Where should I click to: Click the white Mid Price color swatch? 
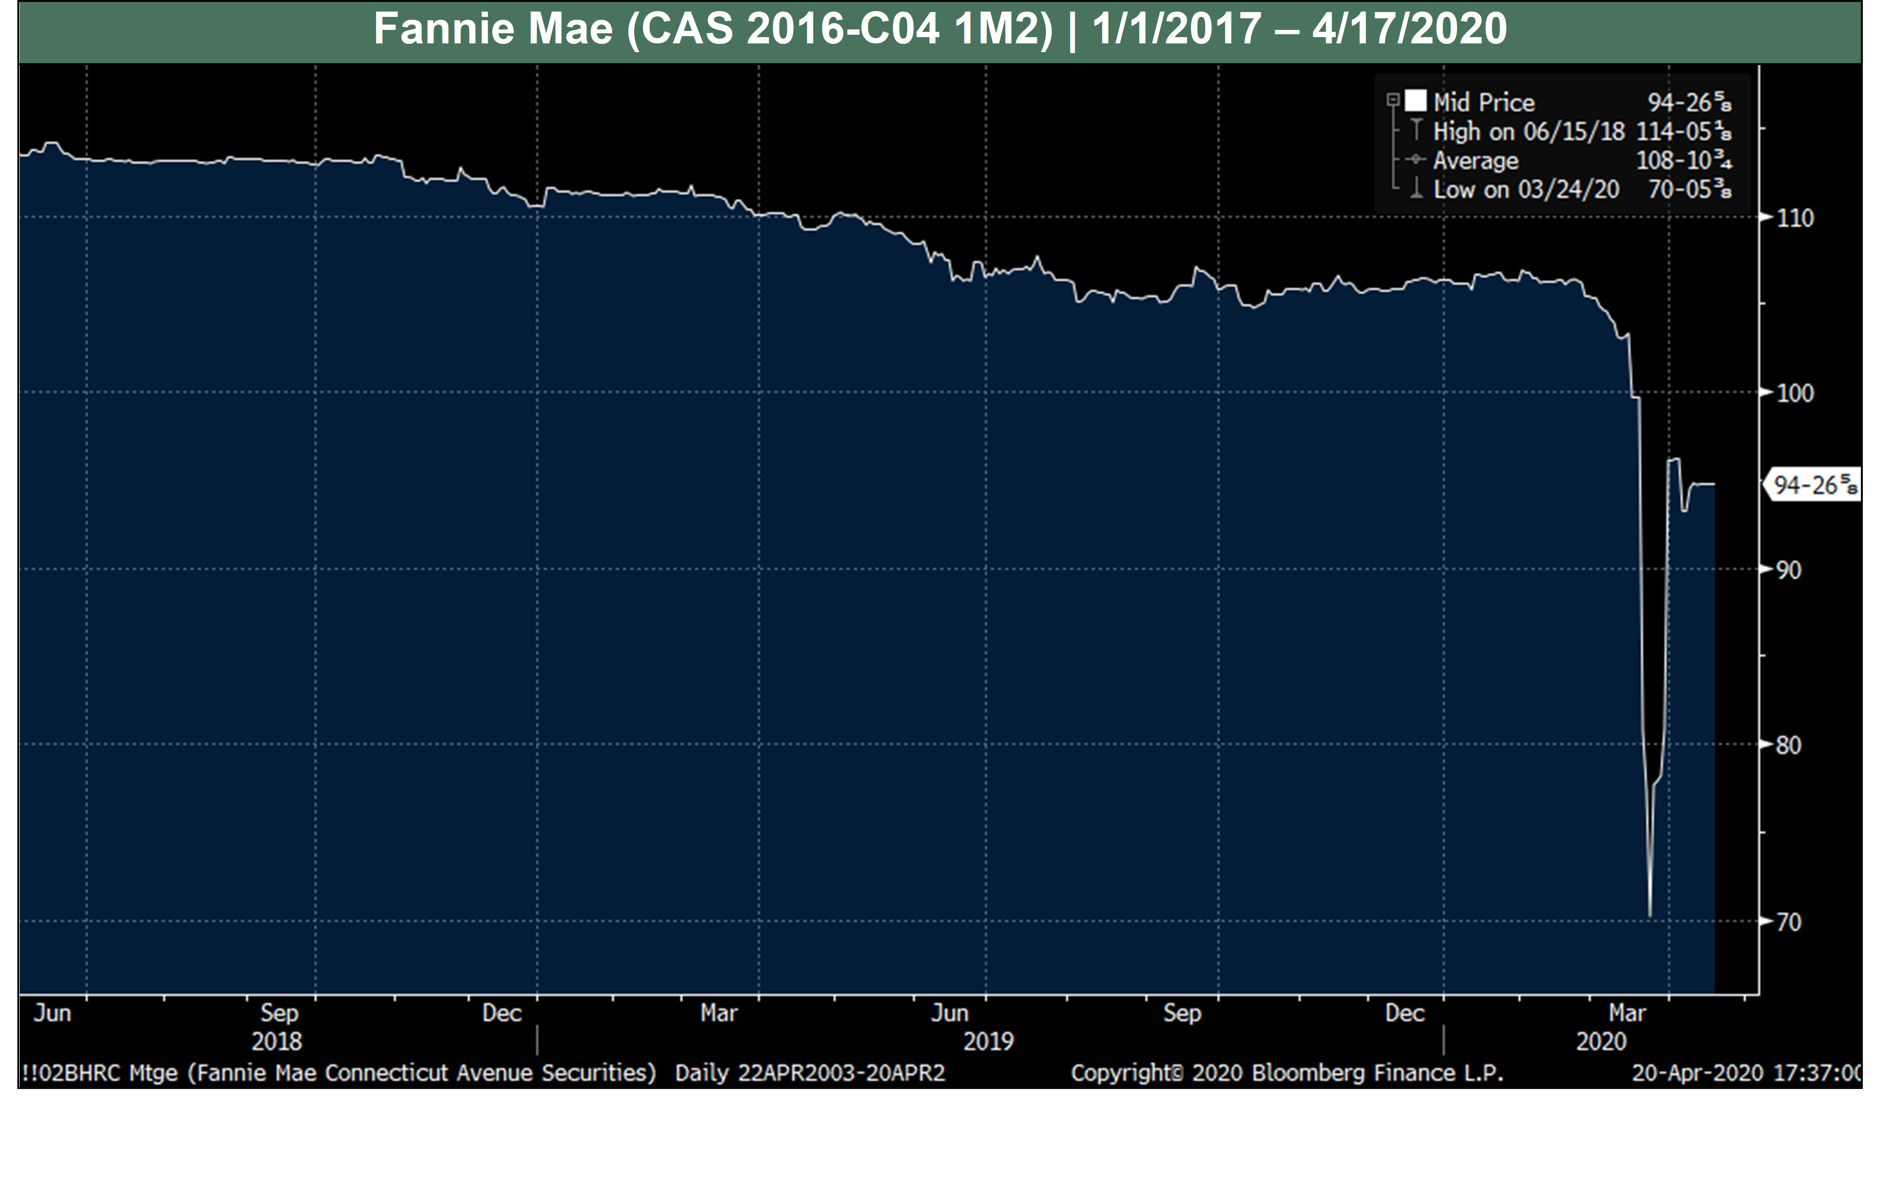[1415, 100]
